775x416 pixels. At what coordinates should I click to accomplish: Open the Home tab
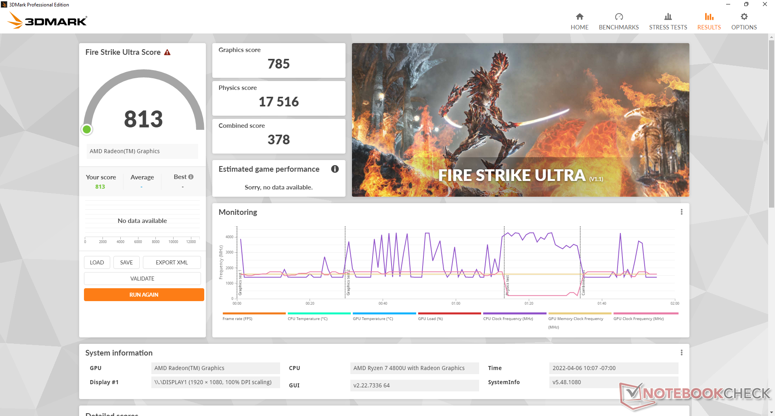click(x=579, y=21)
